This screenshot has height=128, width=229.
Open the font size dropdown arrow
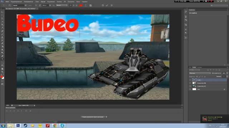tap(50, 5)
